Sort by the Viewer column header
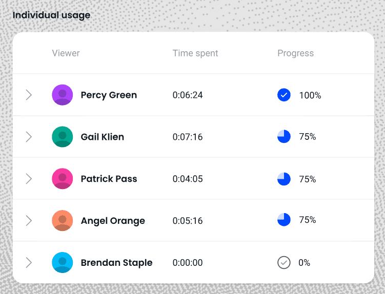 (66, 53)
